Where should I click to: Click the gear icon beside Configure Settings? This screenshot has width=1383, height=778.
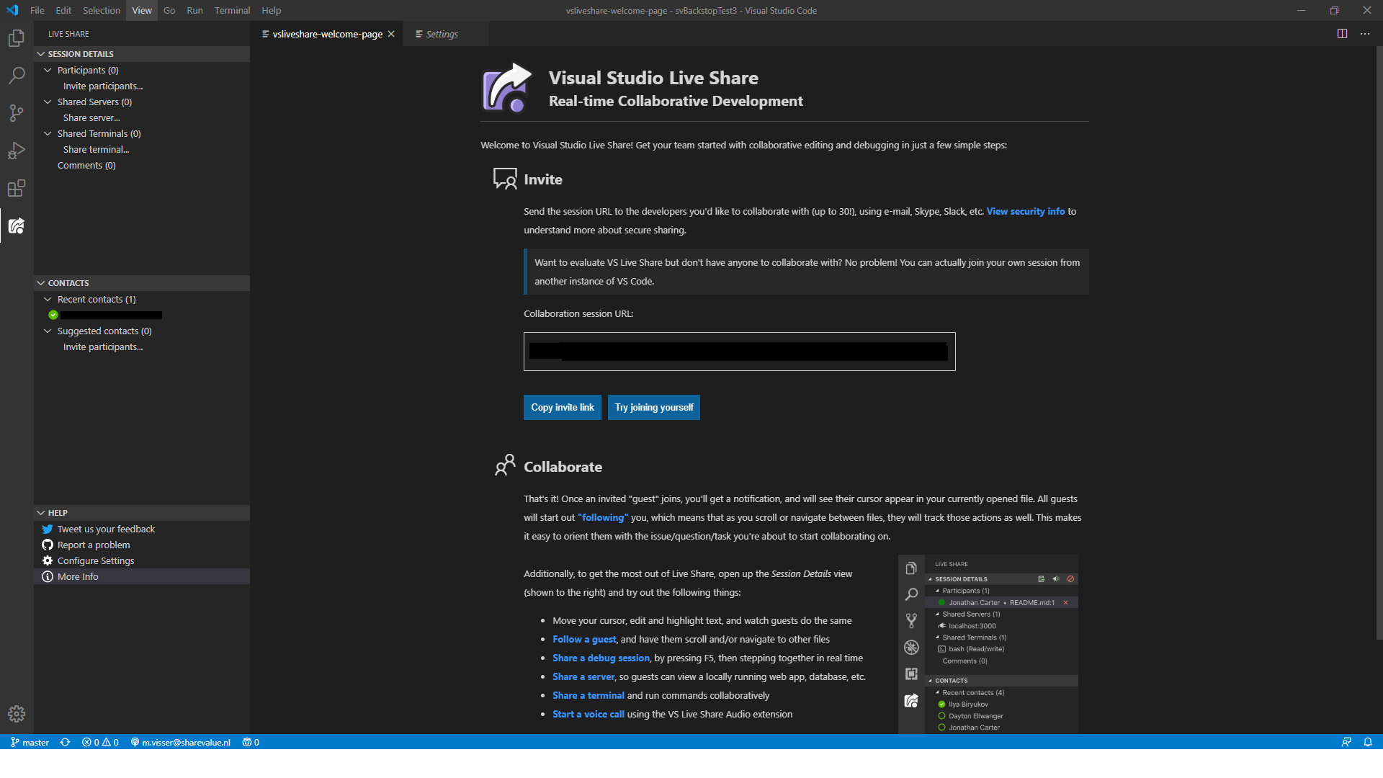pyautogui.click(x=48, y=560)
